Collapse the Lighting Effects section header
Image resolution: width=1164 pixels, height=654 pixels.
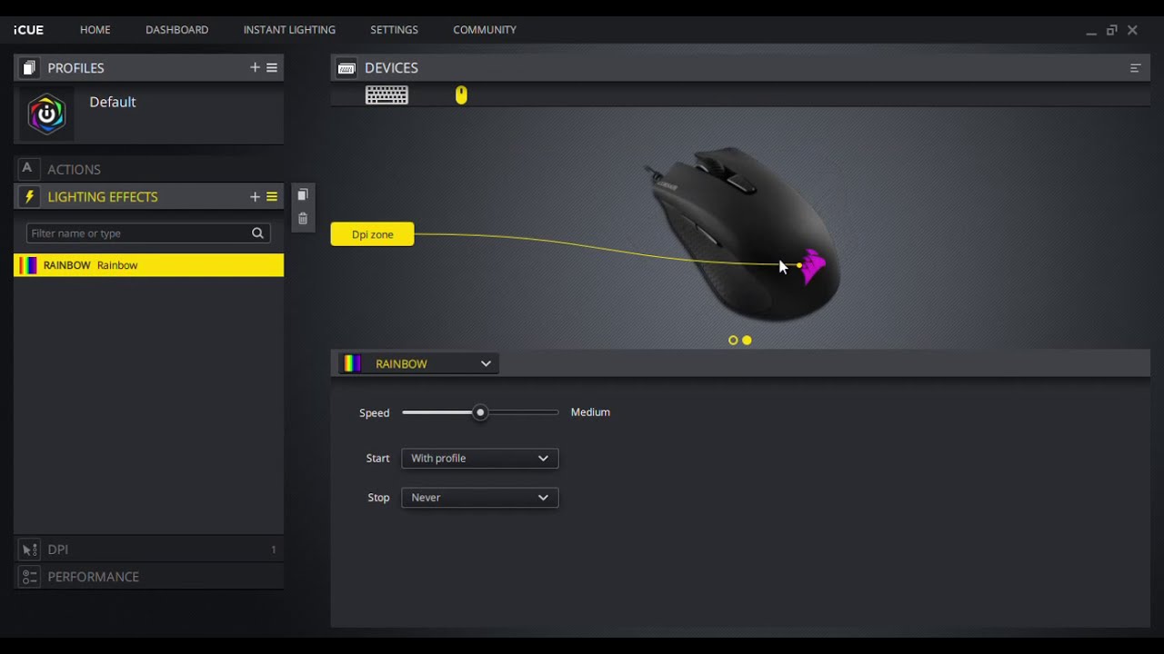pyautogui.click(x=148, y=196)
